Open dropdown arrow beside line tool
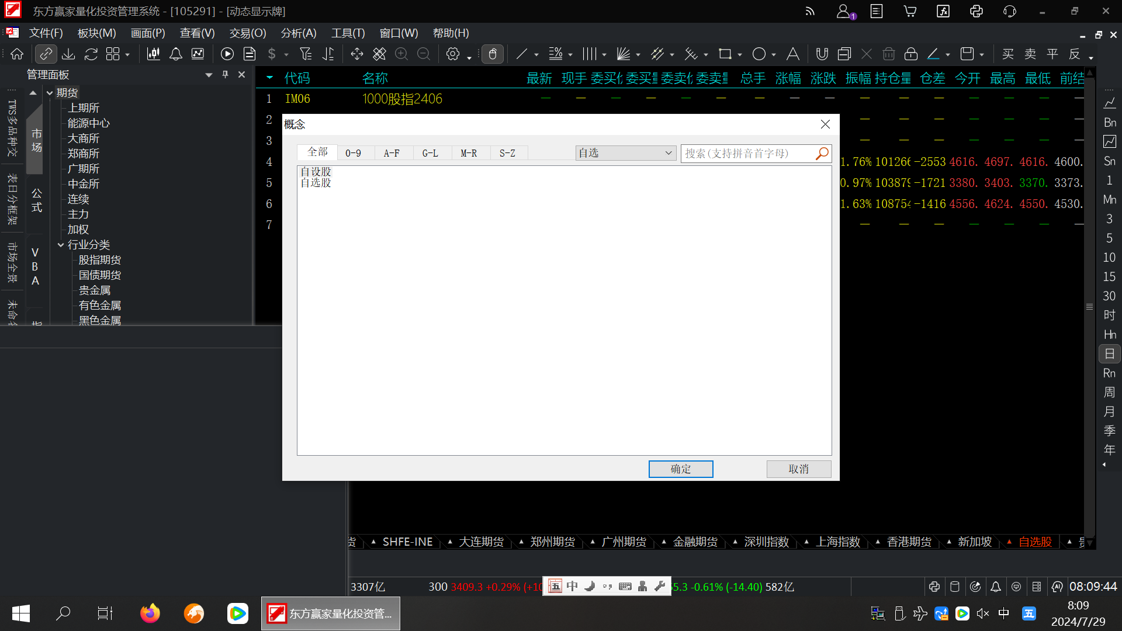 (x=536, y=56)
